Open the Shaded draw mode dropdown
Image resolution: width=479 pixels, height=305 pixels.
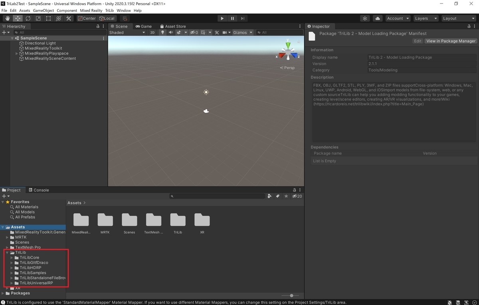[127, 33]
